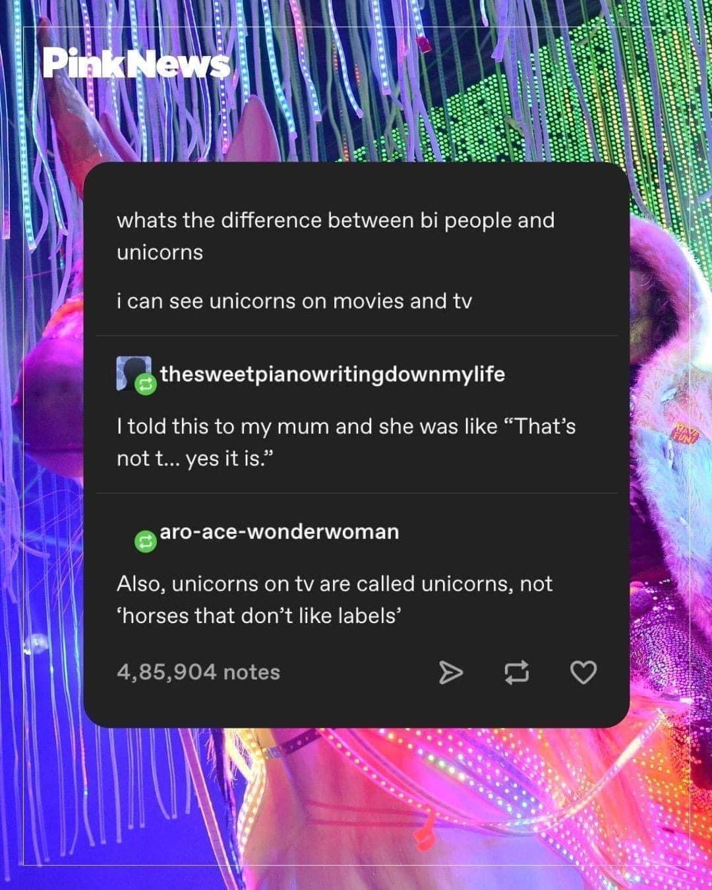This screenshot has width=712, height=890.
Task: Click the word 'notes' next to count
Action: click(252, 672)
